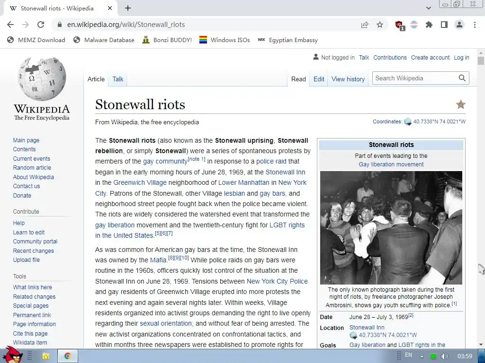Open the user Talk link at top
Screen dimensions: 485x363
click(x=364, y=57)
